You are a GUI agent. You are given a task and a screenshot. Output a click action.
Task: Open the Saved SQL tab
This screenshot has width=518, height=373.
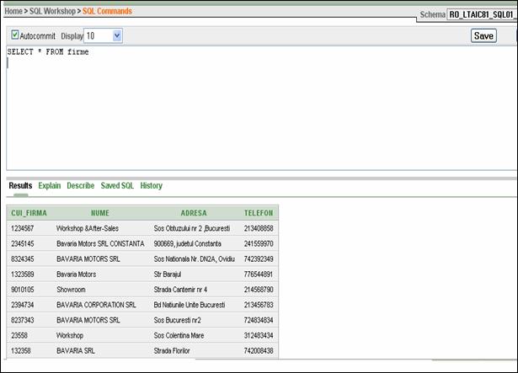[117, 186]
